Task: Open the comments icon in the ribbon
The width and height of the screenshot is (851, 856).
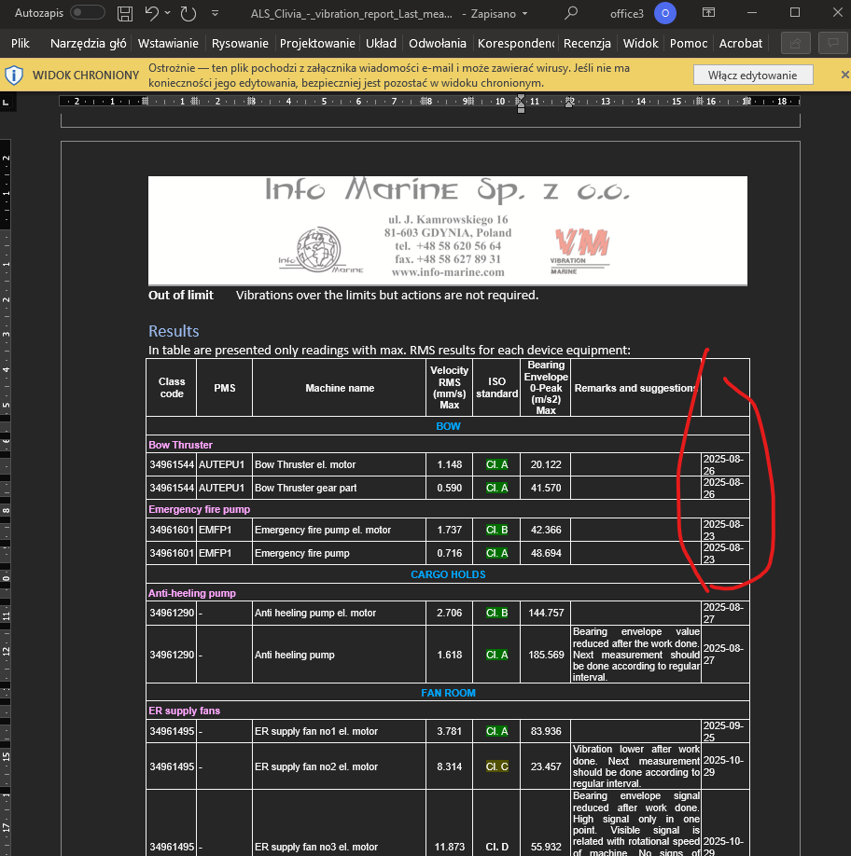Action: [830, 43]
